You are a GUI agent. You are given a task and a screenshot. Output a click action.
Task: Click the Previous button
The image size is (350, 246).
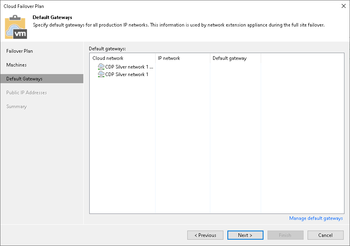[x=205, y=235]
